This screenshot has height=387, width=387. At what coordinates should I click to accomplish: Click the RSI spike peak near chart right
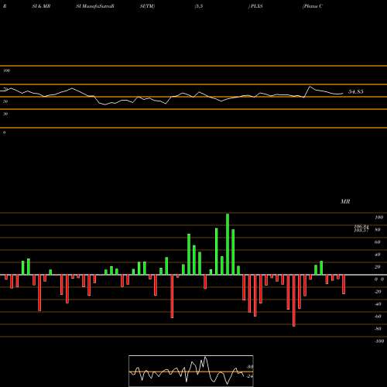310,87
